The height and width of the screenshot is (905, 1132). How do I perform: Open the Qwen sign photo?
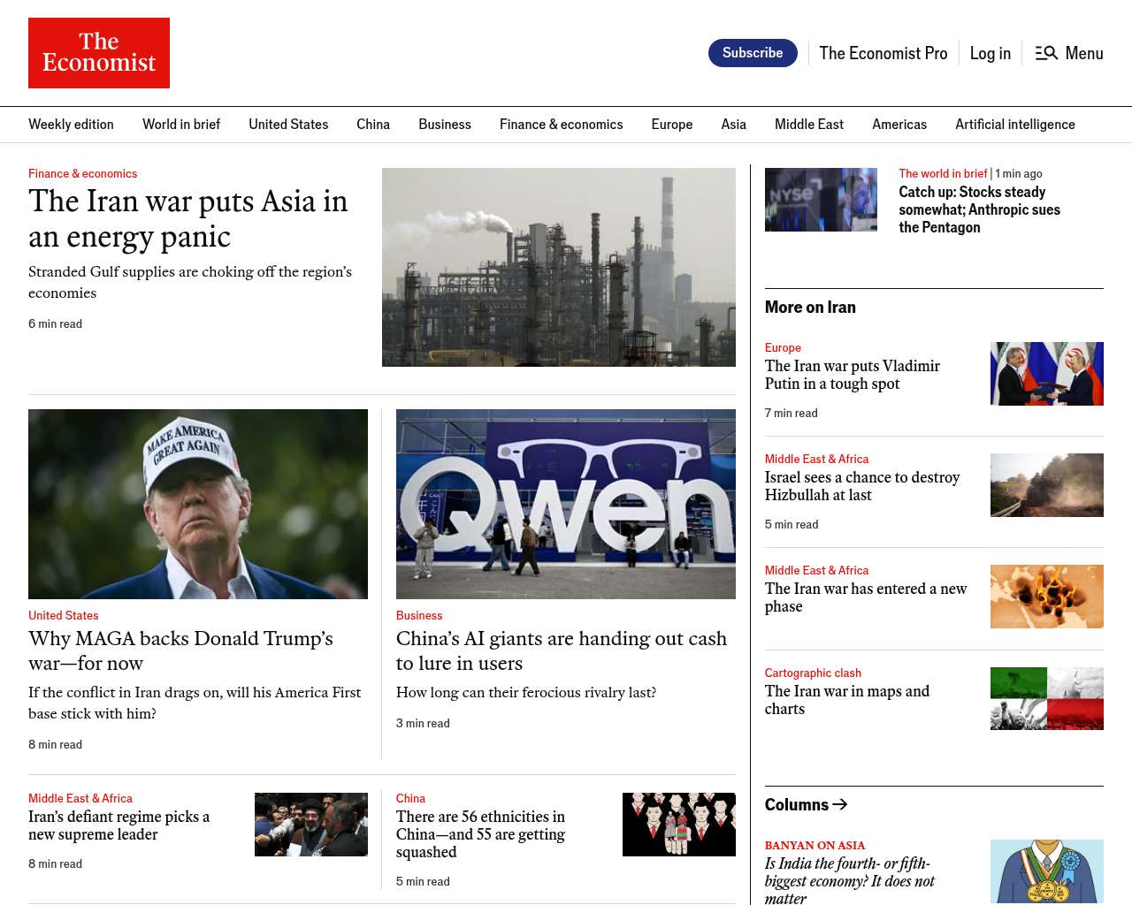[565, 504]
